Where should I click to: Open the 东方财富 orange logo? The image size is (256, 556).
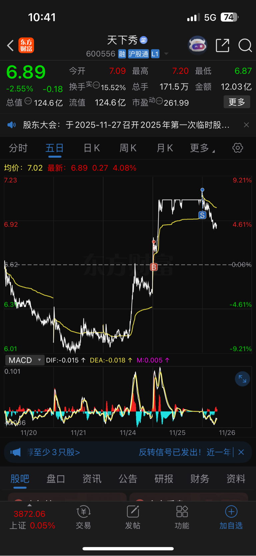click(26, 45)
